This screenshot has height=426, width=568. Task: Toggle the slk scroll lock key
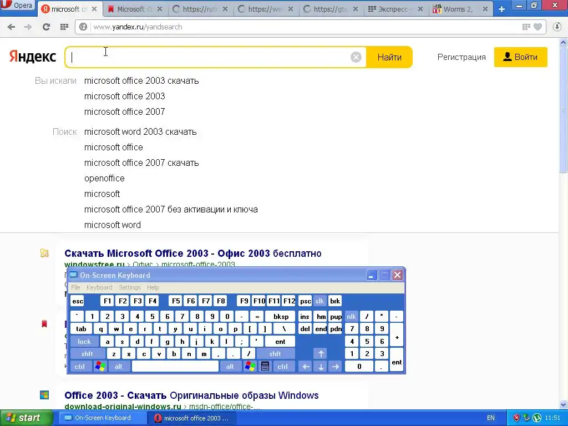coord(319,301)
